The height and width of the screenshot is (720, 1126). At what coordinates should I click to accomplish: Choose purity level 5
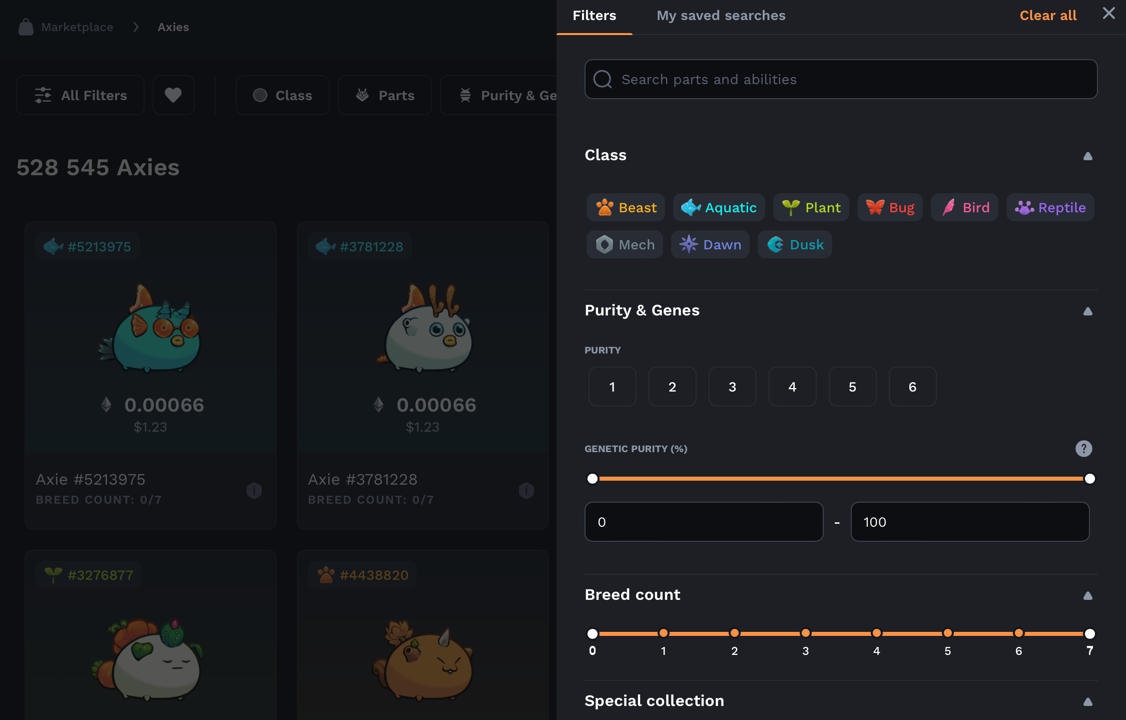(x=853, y=387)
